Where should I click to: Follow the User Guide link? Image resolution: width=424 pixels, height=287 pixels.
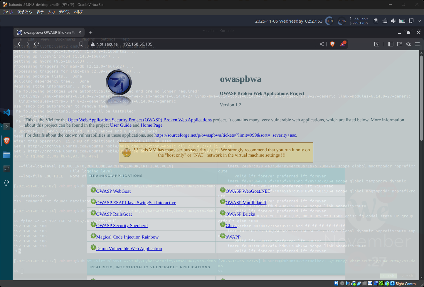click(121, 125)
